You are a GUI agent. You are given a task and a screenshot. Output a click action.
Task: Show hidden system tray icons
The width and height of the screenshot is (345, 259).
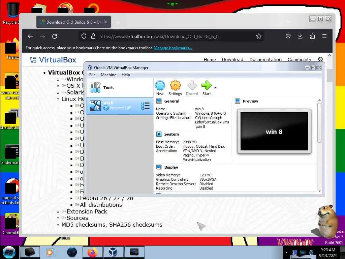coord(286,253)
